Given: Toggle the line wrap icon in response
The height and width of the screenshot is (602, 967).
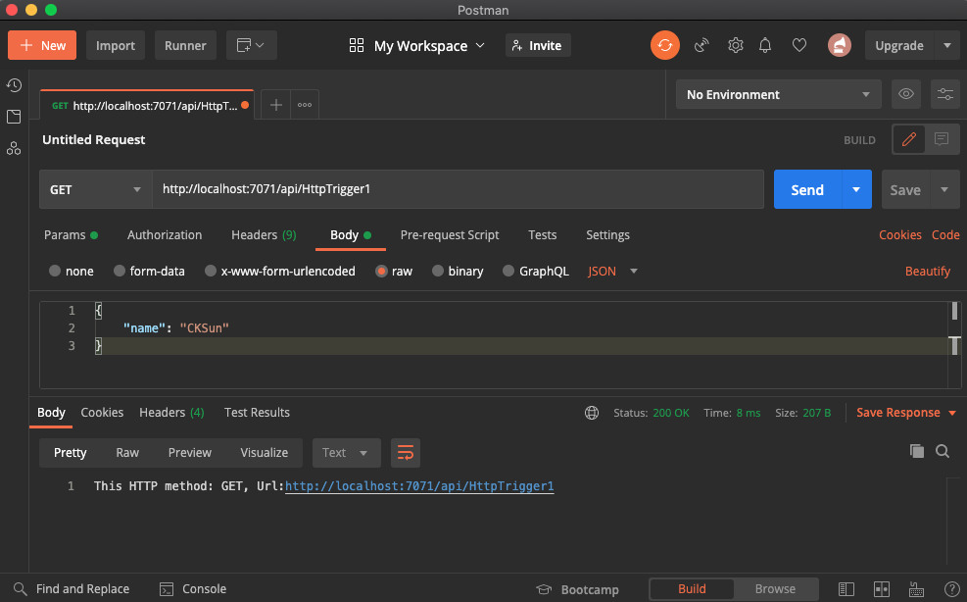Looking at the screenshot, I should pyautogui.click(x=406, y=453).
